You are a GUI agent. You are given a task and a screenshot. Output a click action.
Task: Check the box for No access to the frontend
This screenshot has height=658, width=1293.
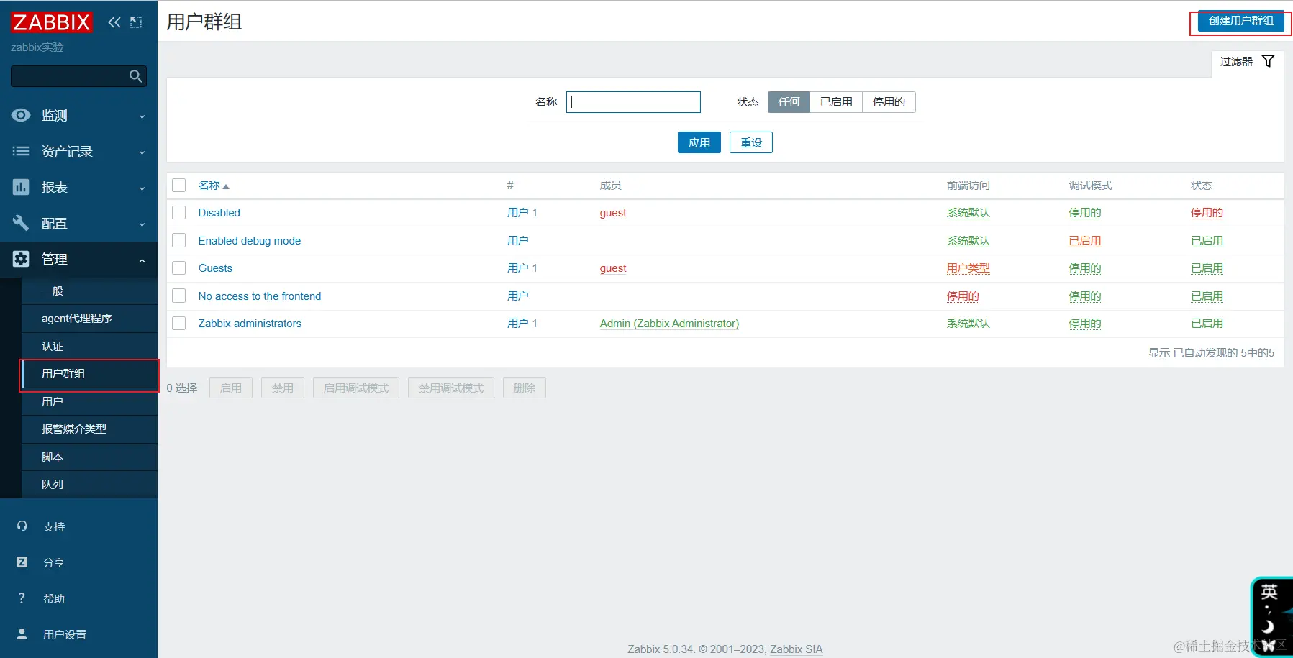click(179, 296)
